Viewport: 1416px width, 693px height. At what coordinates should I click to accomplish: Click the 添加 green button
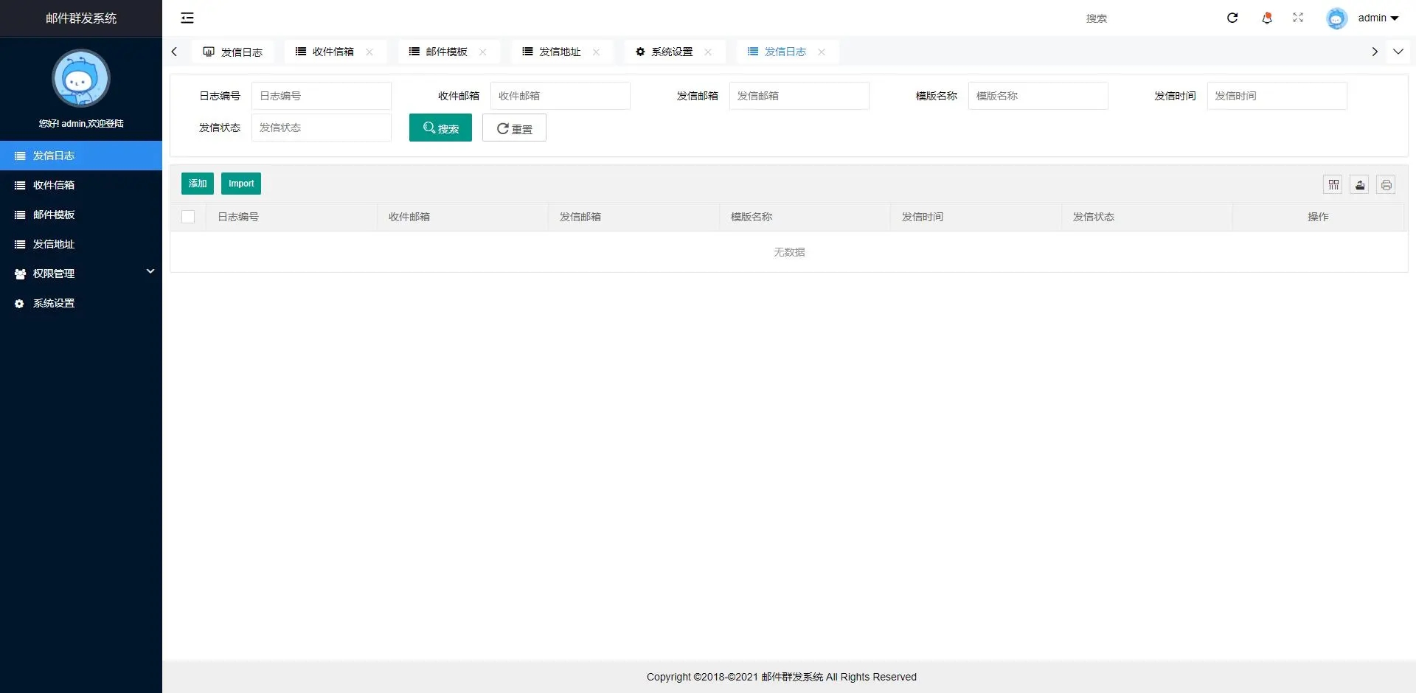point(197,183)
